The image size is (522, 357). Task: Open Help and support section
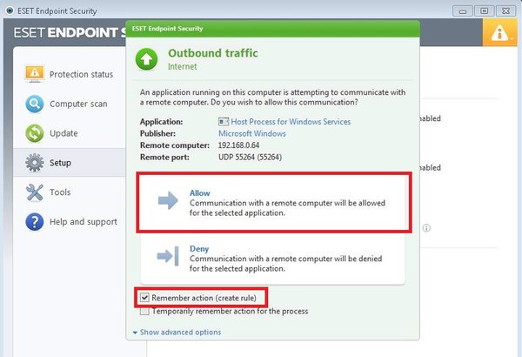point(70,222)
